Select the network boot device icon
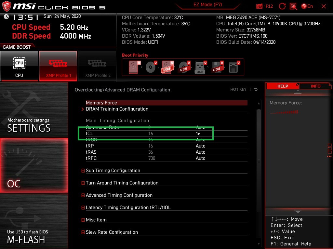Viewport: 333px width, 249px height. pos(234,67)
